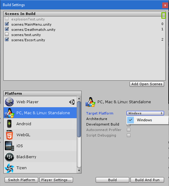Select the Web Player globe icon
169x186 pixels.
(9, 102)
